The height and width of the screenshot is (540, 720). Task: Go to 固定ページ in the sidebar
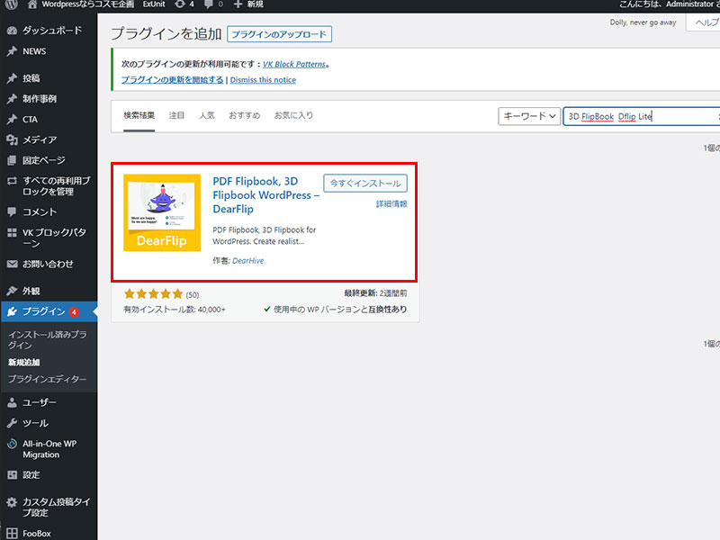tap(43, 160)
